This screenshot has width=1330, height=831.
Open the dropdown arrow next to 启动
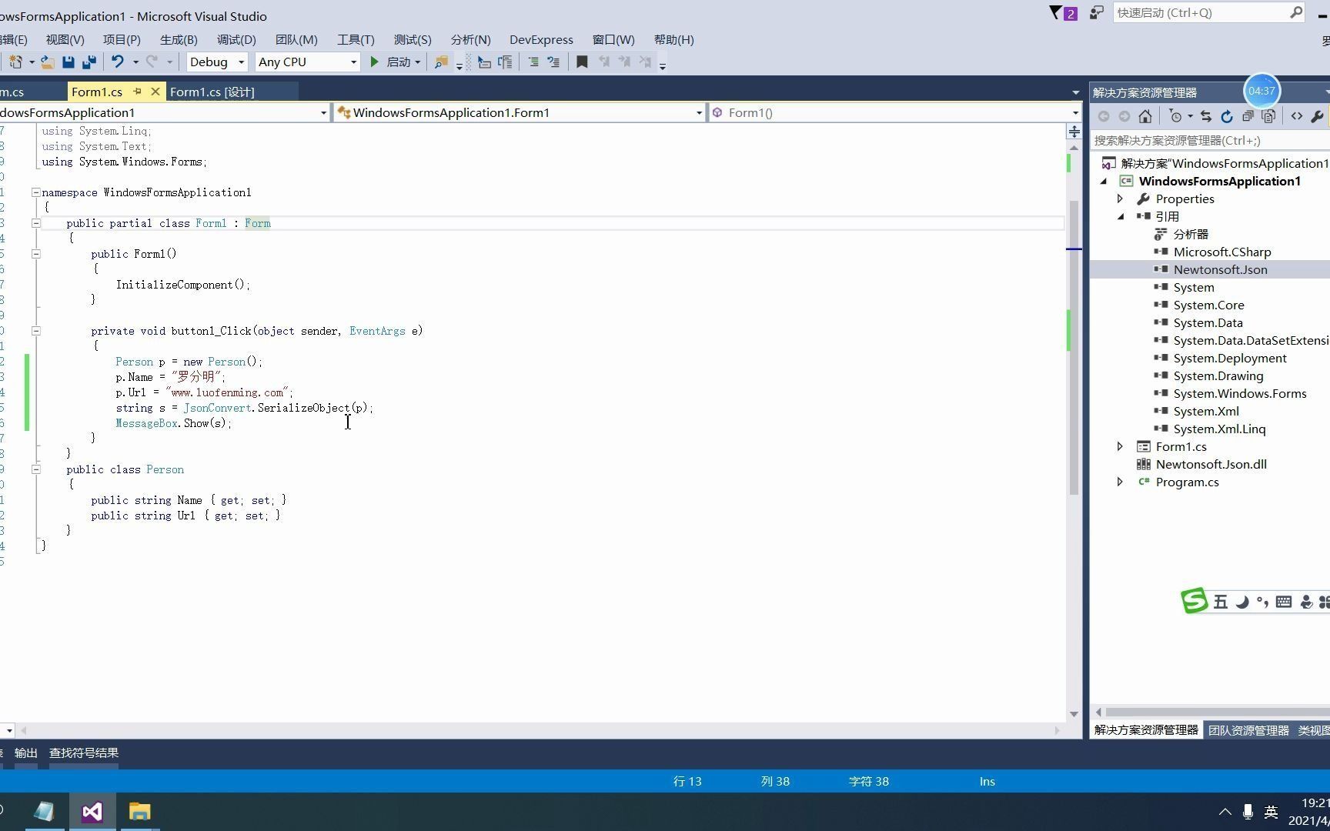coord(417,62)
